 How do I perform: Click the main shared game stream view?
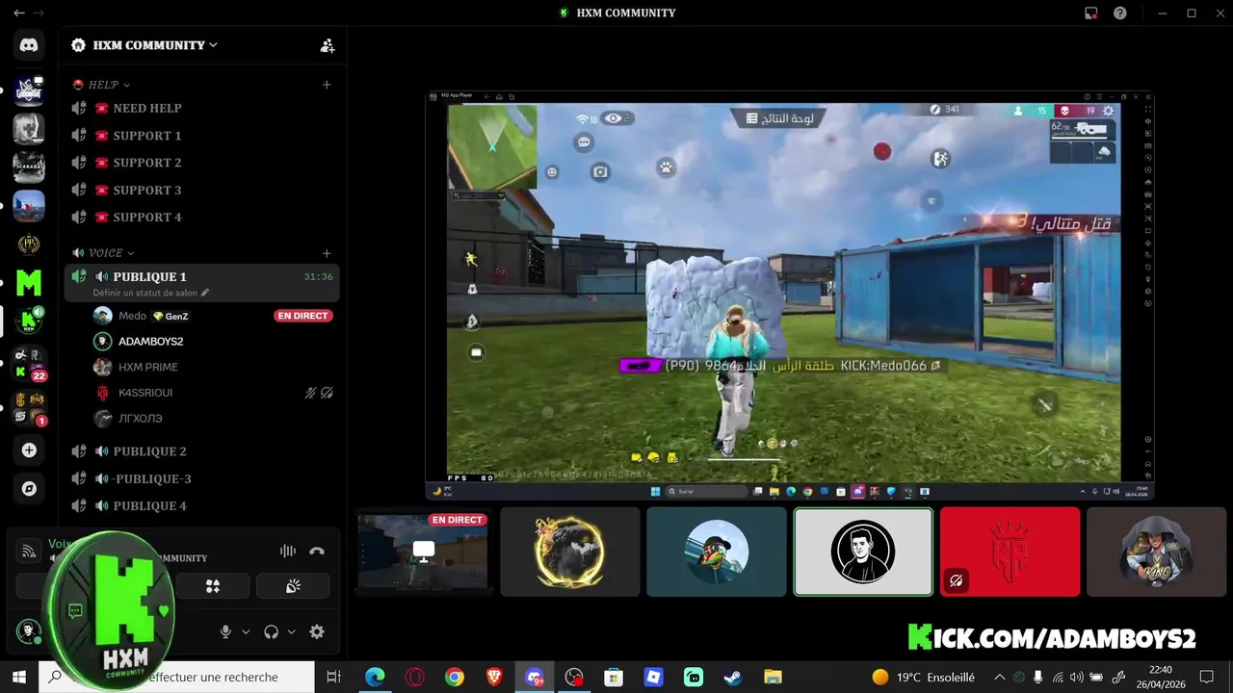[x=790, y=295]
